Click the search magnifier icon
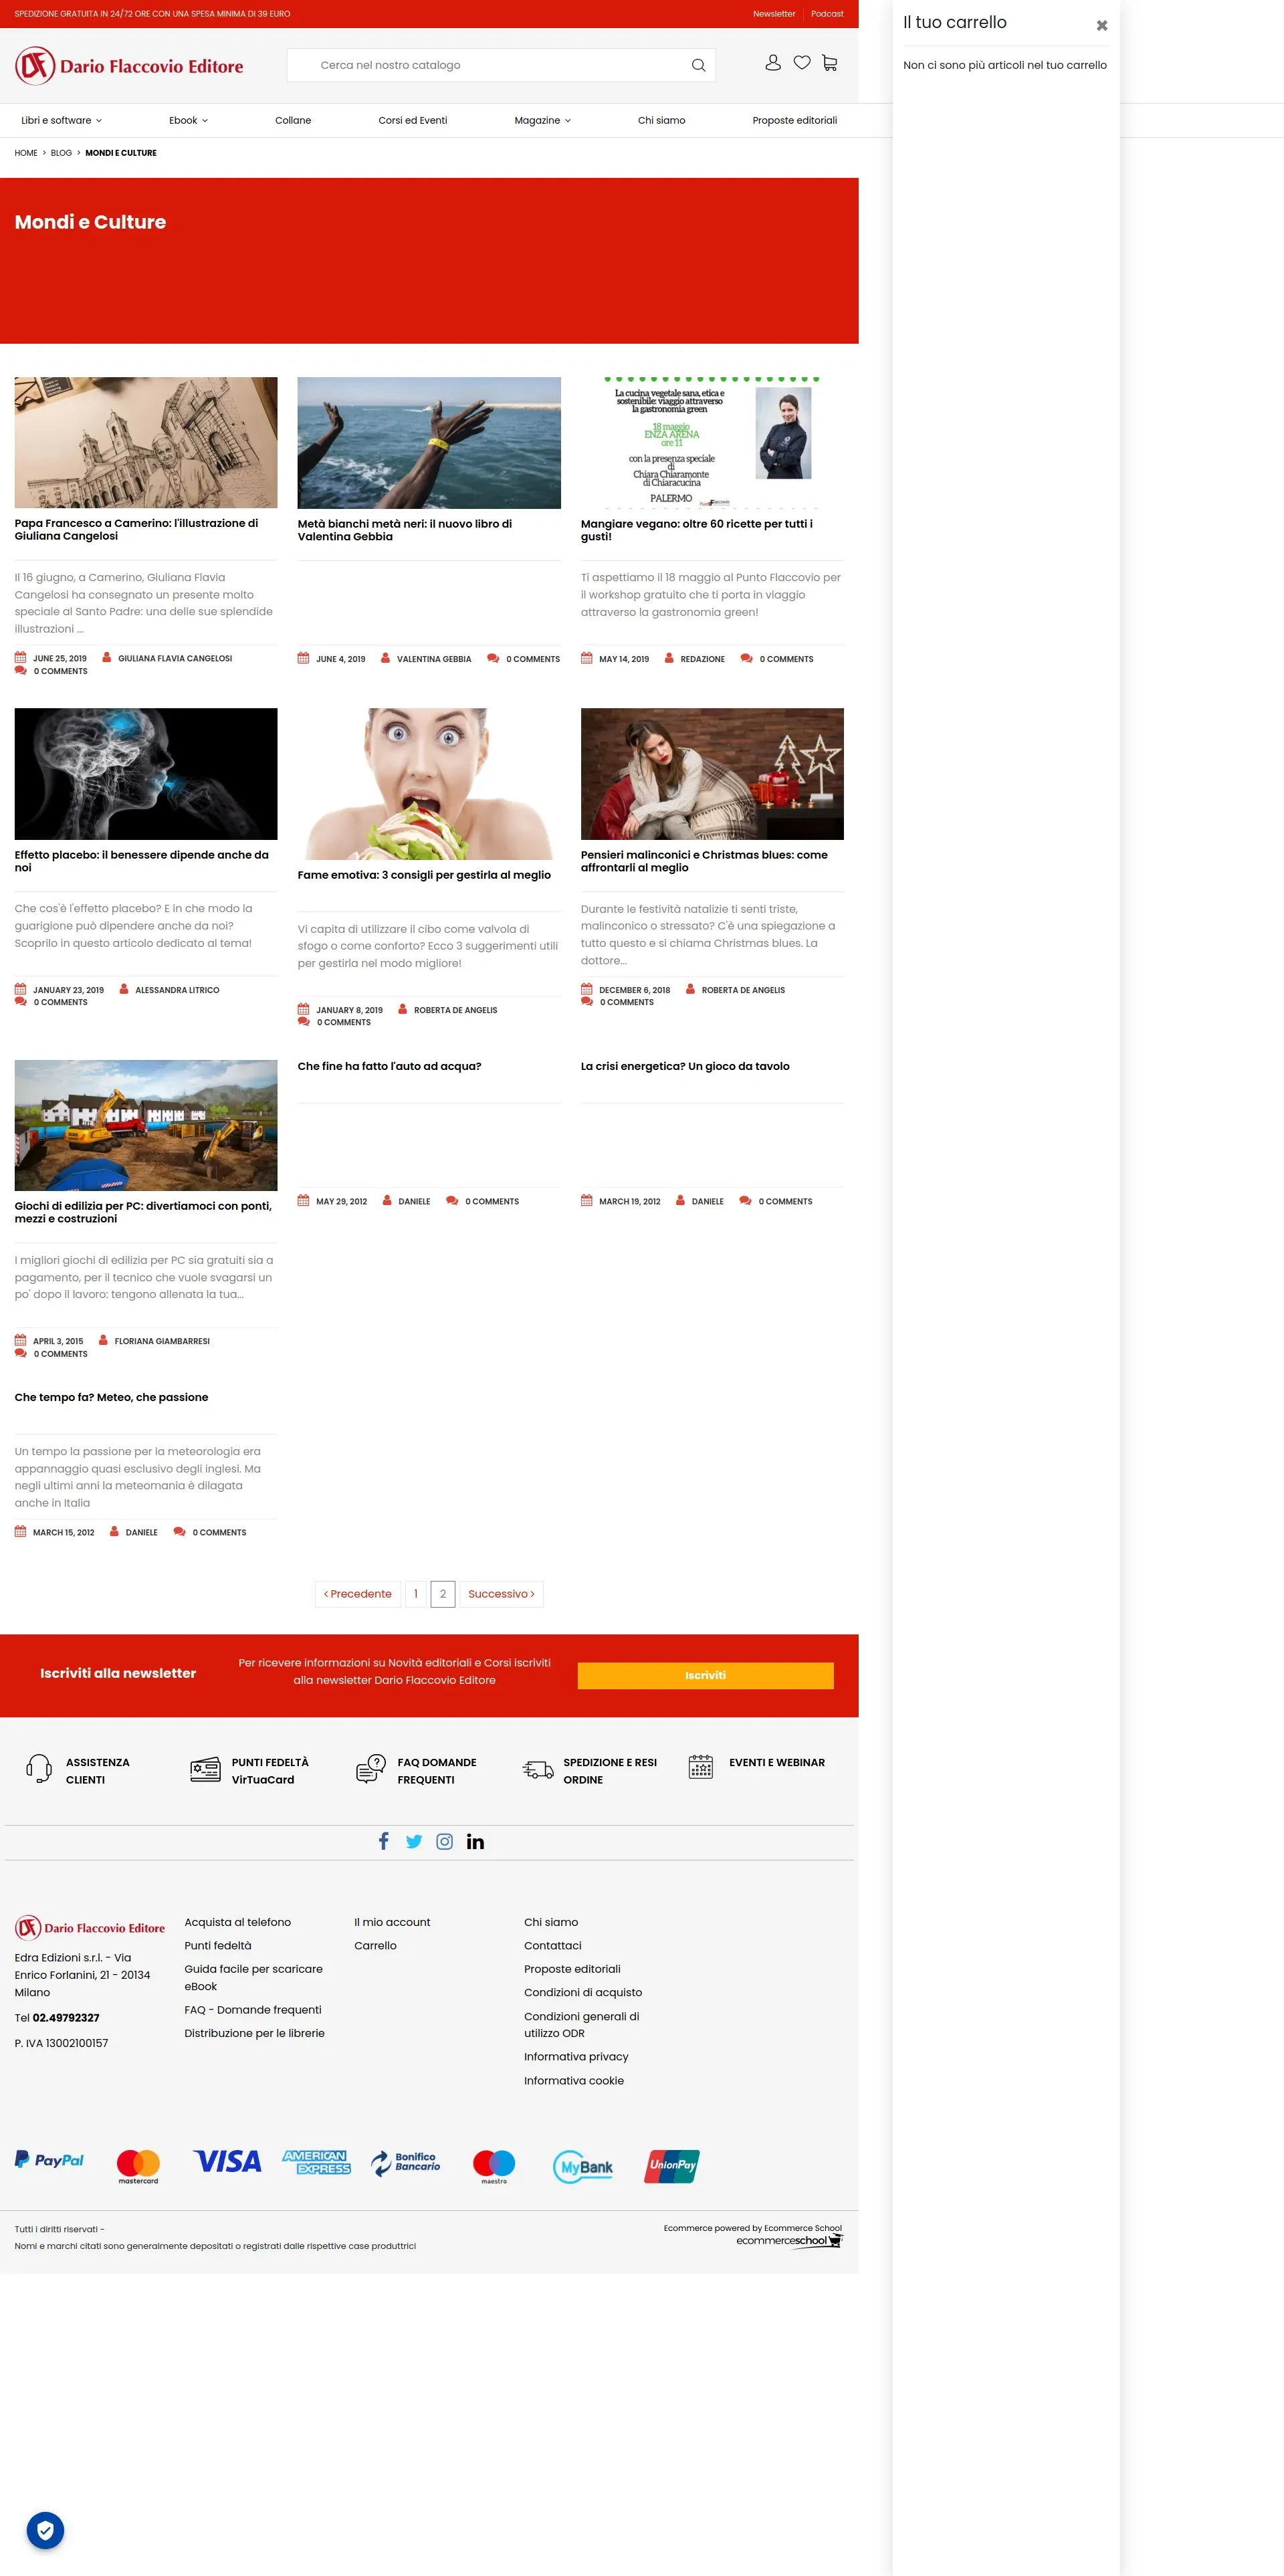1284x2576 pixels. coord(698,66)
